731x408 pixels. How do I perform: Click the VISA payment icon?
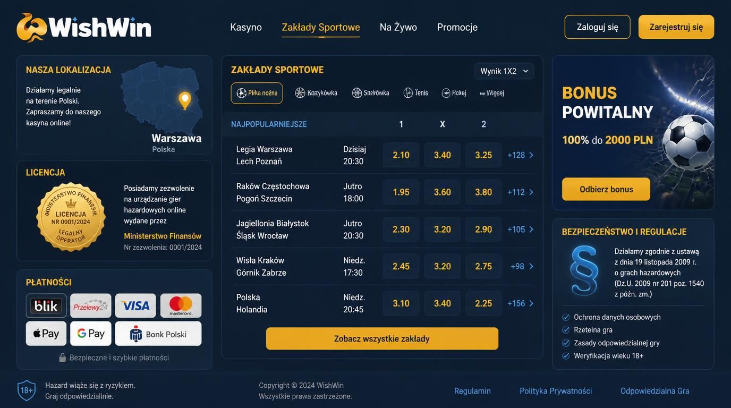pyautogui.click(x=135, y=305)
